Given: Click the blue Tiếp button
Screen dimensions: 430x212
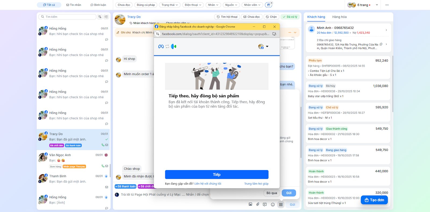Looking at the screenshot, I should (x=217, y=175).
